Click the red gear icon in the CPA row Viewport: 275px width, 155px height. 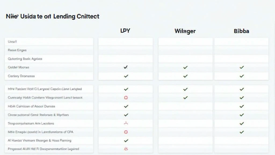[x=126, y=132]
